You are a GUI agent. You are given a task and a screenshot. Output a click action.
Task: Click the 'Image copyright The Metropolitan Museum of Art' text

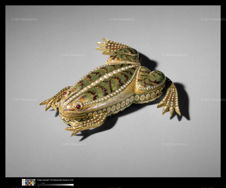click(x=55, y=180)
